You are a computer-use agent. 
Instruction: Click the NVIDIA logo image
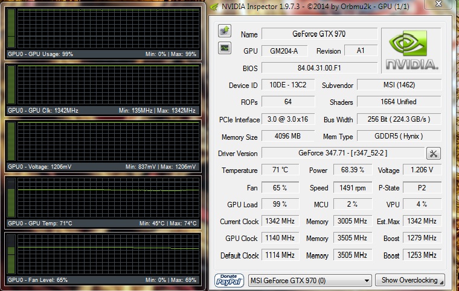tap(411, 51)
